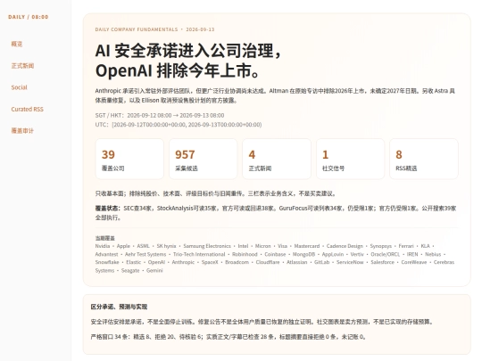Viewport: 482px width, 361px height.
Task: Click SpaceX in the coverage list
Action: tap(210, 262)
